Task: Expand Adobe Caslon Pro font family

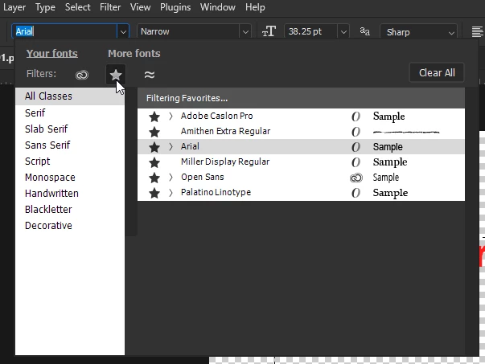Action: (171, 117)
